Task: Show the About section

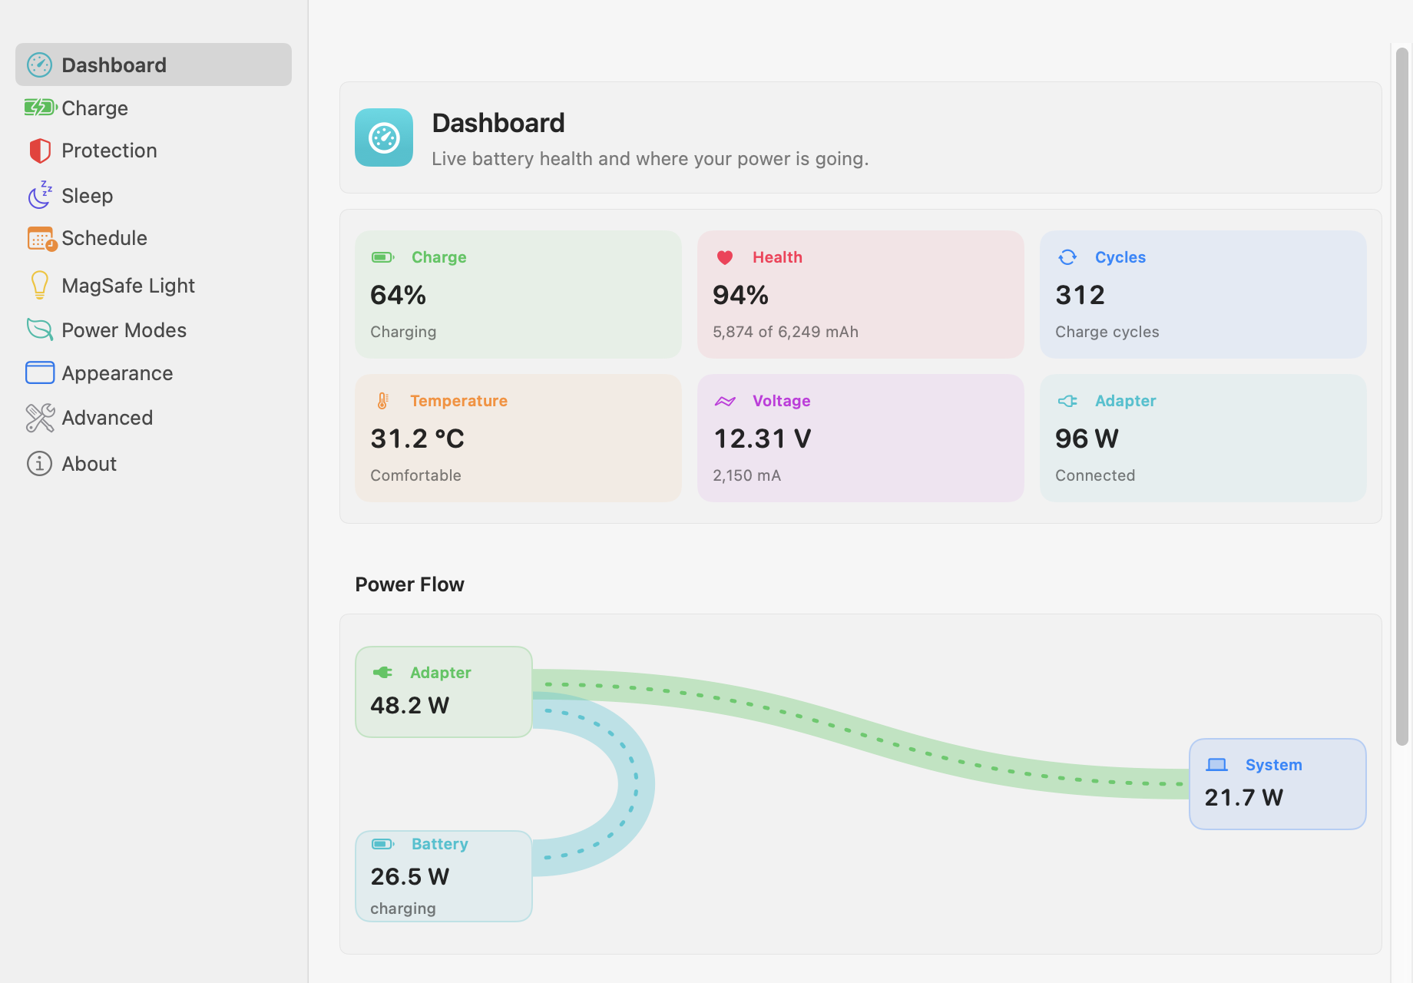Action: coord(154,463)
